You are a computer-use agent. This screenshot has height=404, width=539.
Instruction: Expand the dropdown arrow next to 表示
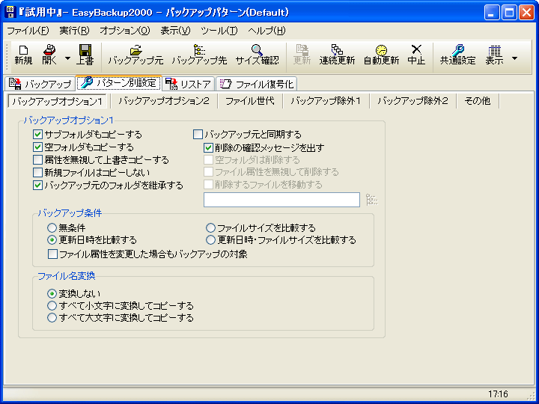(514, 58)
